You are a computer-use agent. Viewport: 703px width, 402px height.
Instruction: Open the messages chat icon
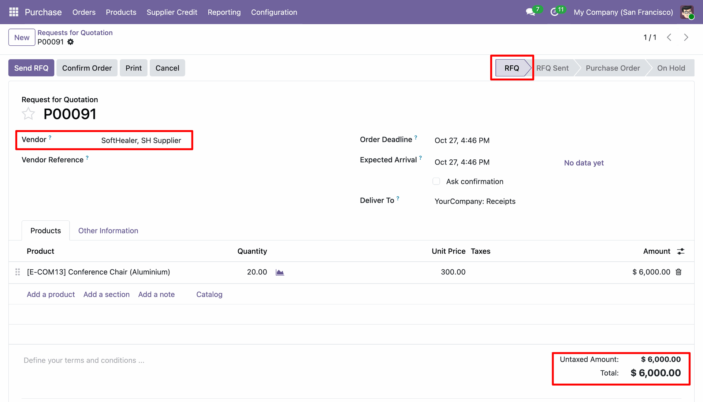530,12
